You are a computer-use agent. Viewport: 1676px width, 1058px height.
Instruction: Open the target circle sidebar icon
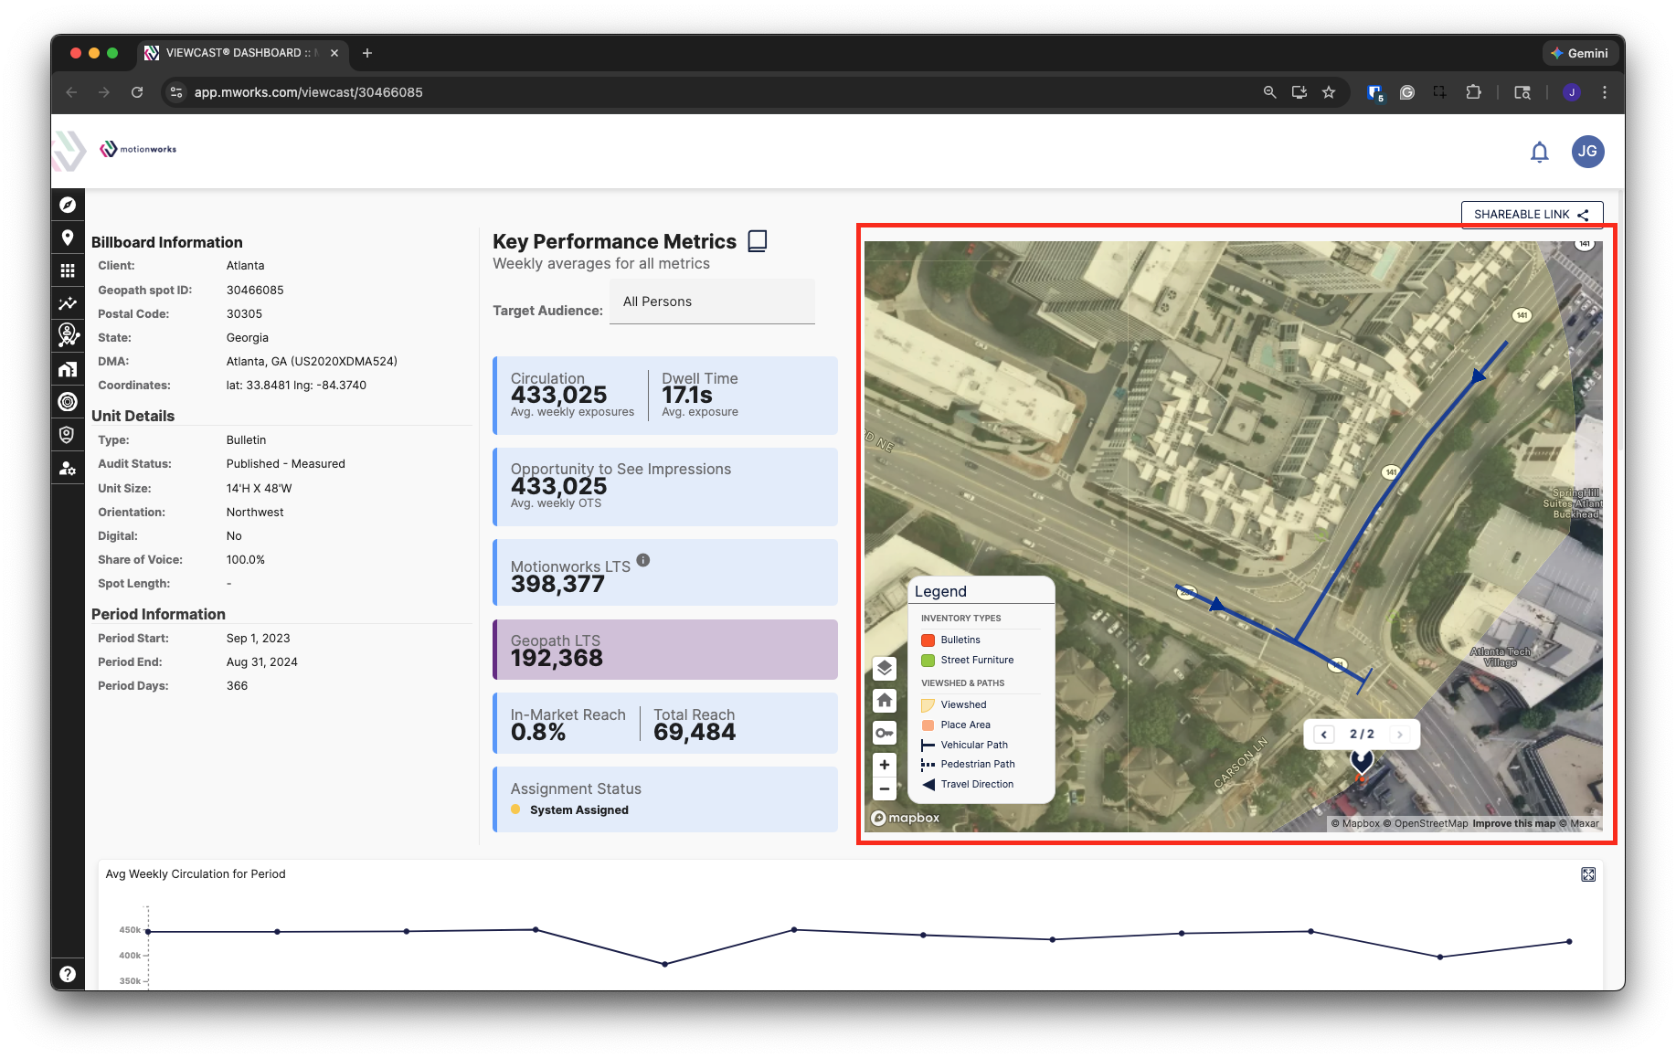[68, 401]
